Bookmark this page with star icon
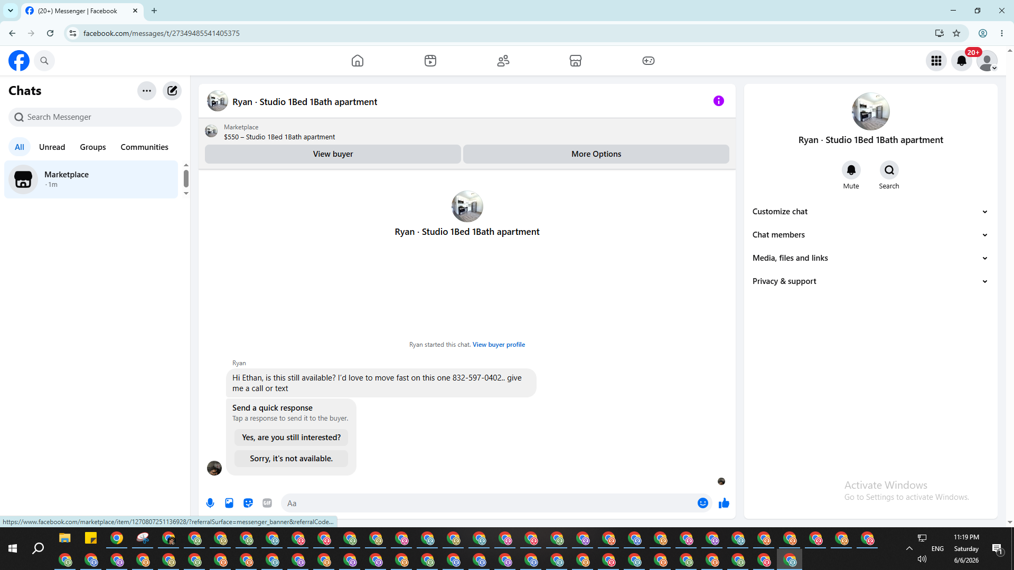This screenshot has width=1014, height=570. pos(956,33)
